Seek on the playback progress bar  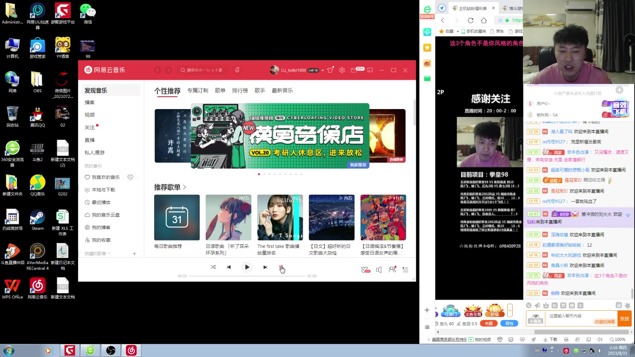click(247, 276)
